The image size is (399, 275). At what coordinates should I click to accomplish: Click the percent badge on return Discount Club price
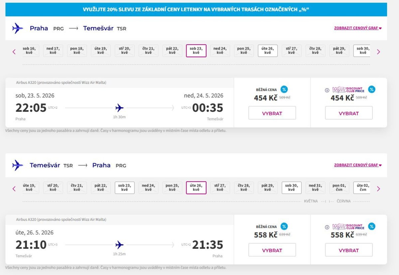coord(372,226)
